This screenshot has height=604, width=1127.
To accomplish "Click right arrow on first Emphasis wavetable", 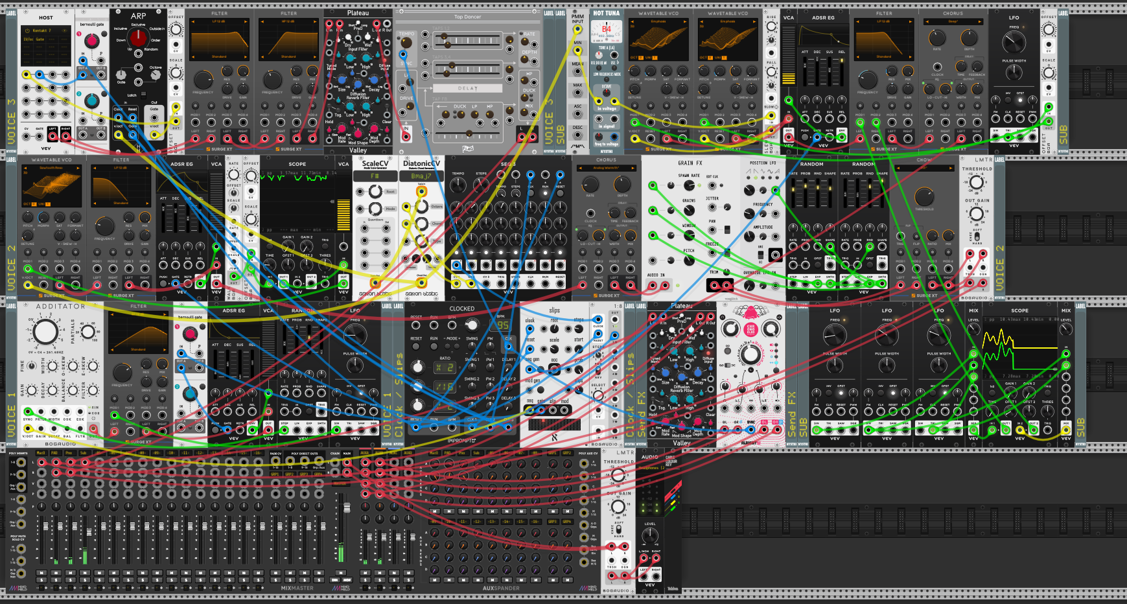I will pos(686,21).
